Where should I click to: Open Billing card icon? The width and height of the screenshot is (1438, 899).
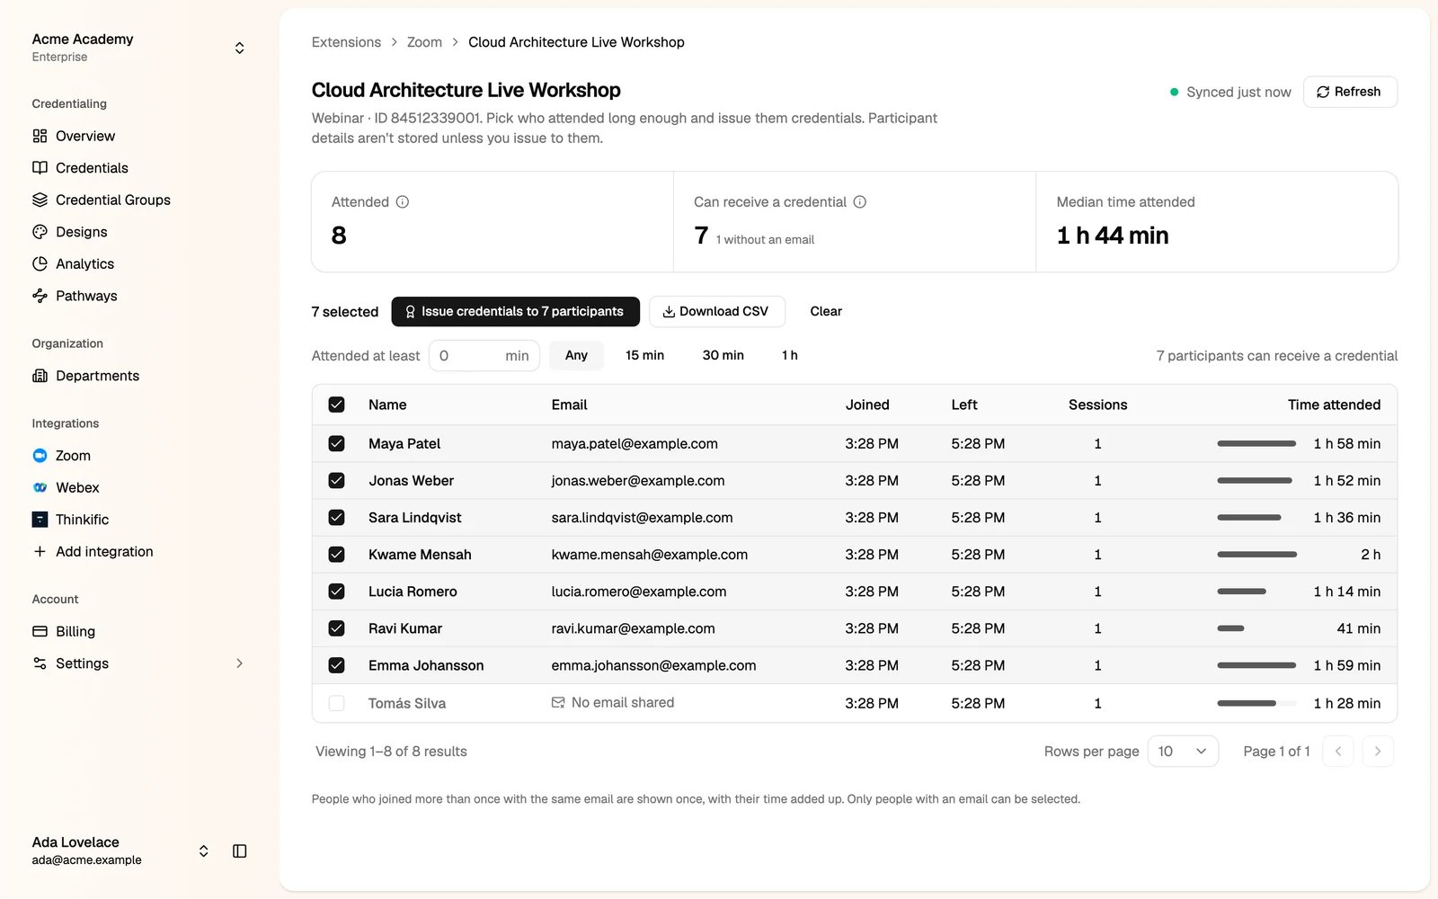coord(40,631)
